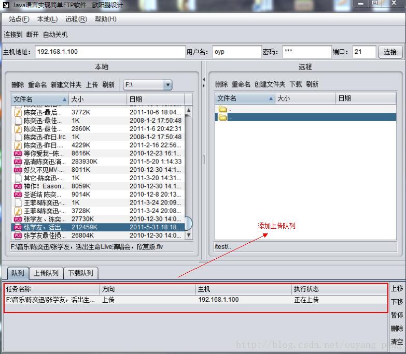Click the first folder icon in remote list
The image size is (406, 354).
point(223,109)
